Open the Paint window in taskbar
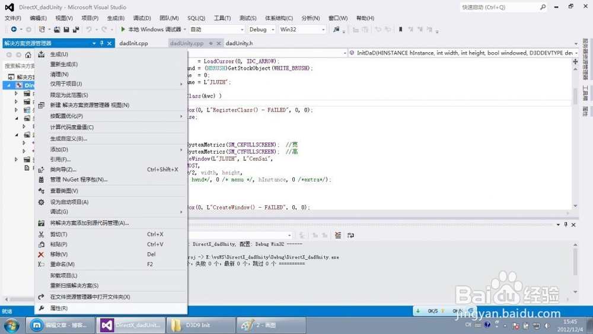The width and height of the screenshot is (593, 334). tap(271, 325)
